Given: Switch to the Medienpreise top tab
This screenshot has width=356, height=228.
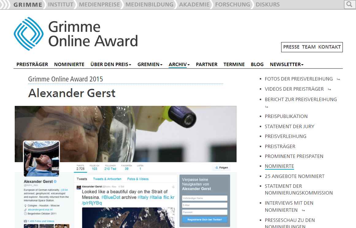Looking at the screenshot, I should (x=99, y=5).
